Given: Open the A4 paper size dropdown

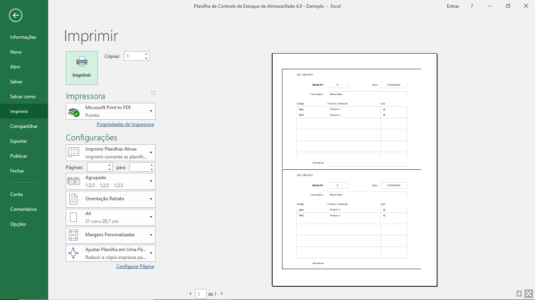Looking at the screenshot, I should pyautogui.click(x=110, y=217).
